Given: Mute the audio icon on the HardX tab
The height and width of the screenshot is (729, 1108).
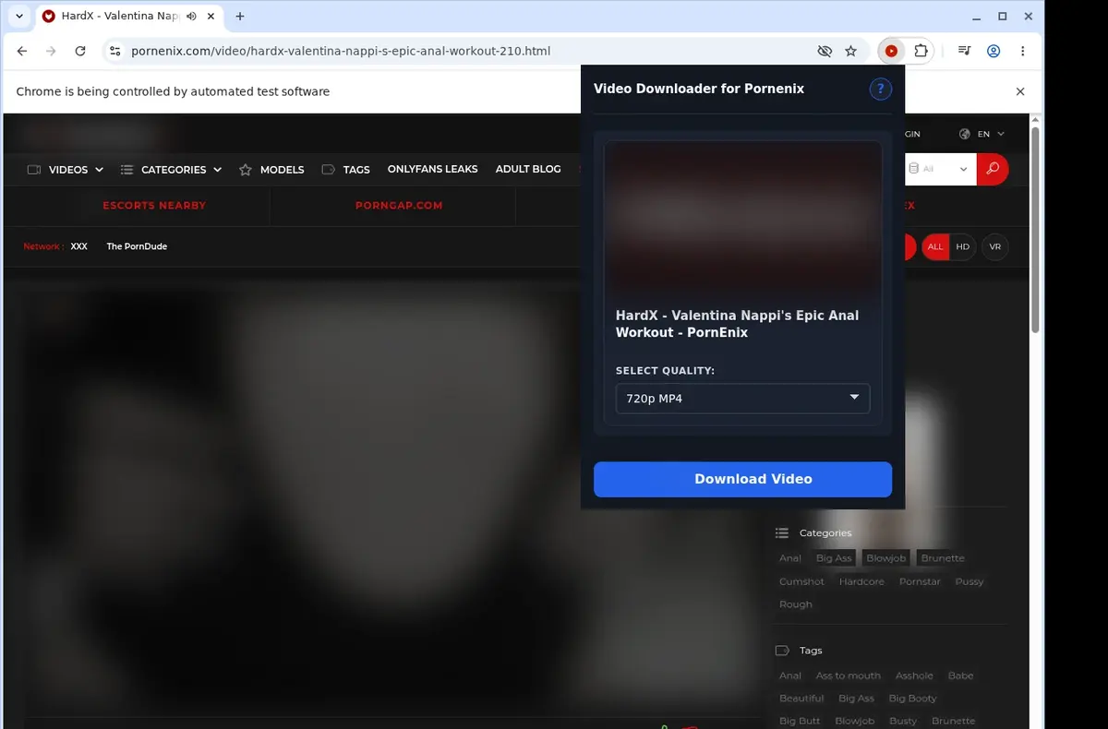Looking at the screenshot, I should pyautogui.click(x=191, y=17).
